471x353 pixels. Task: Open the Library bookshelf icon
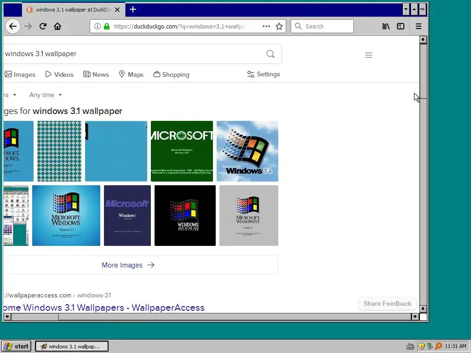tap(386, 26)
